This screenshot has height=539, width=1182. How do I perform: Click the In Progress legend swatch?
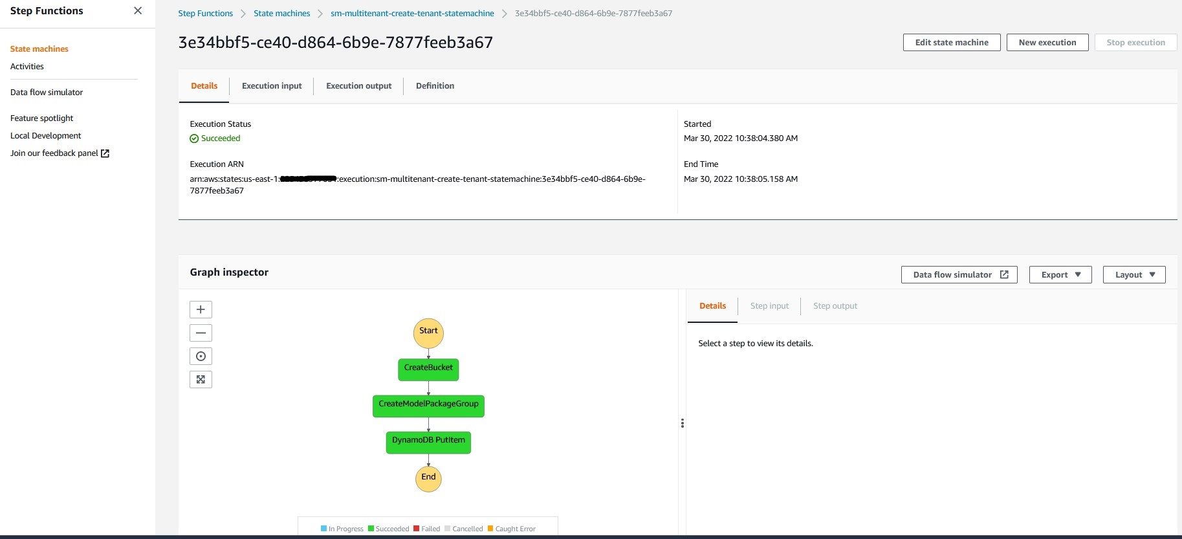(323, 529)
